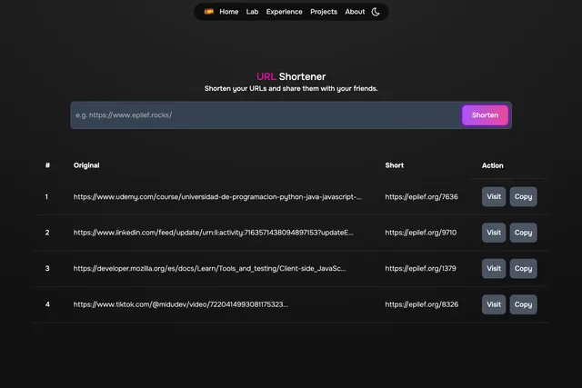
Task: Click the 'Shorten your URLs' subtitle text
Action: point(291,89)
